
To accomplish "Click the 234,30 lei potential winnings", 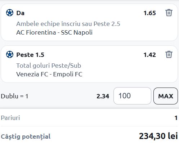I will point(158,136).
